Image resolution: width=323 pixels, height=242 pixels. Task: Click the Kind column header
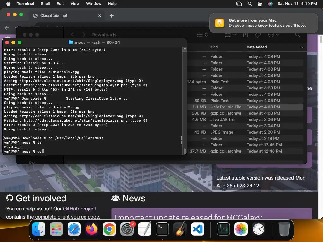pyautogui.click(x=214, y=47)
